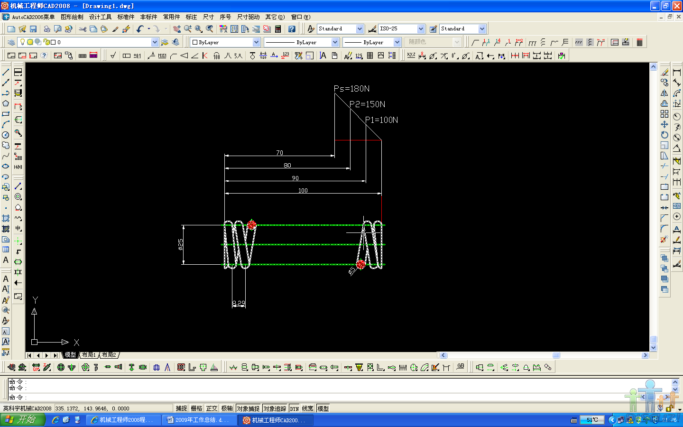This screenshot has height=427, width=683.
Task: Select the Circle tool in the draw toolbar
Action: tap(6, 135)
